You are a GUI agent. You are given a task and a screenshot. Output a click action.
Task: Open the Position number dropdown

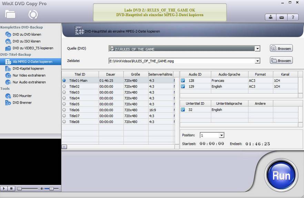221,135
